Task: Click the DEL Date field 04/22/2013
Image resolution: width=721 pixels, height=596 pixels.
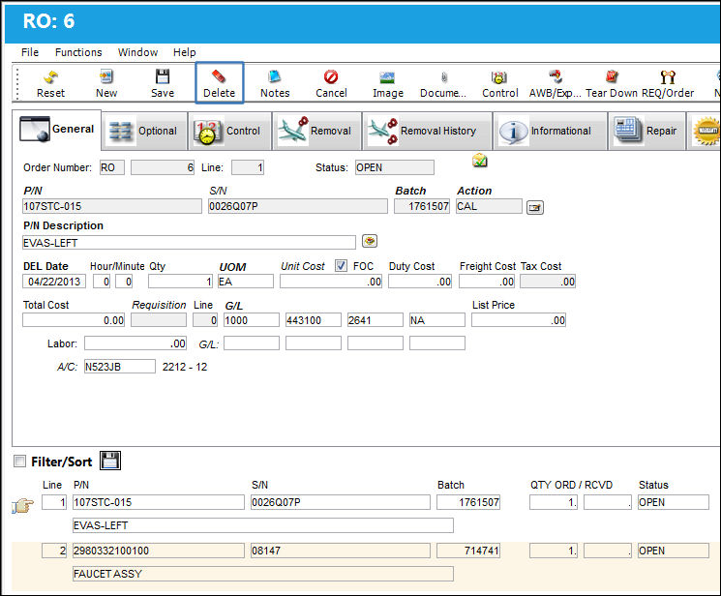Action: (x=54, y=282)
